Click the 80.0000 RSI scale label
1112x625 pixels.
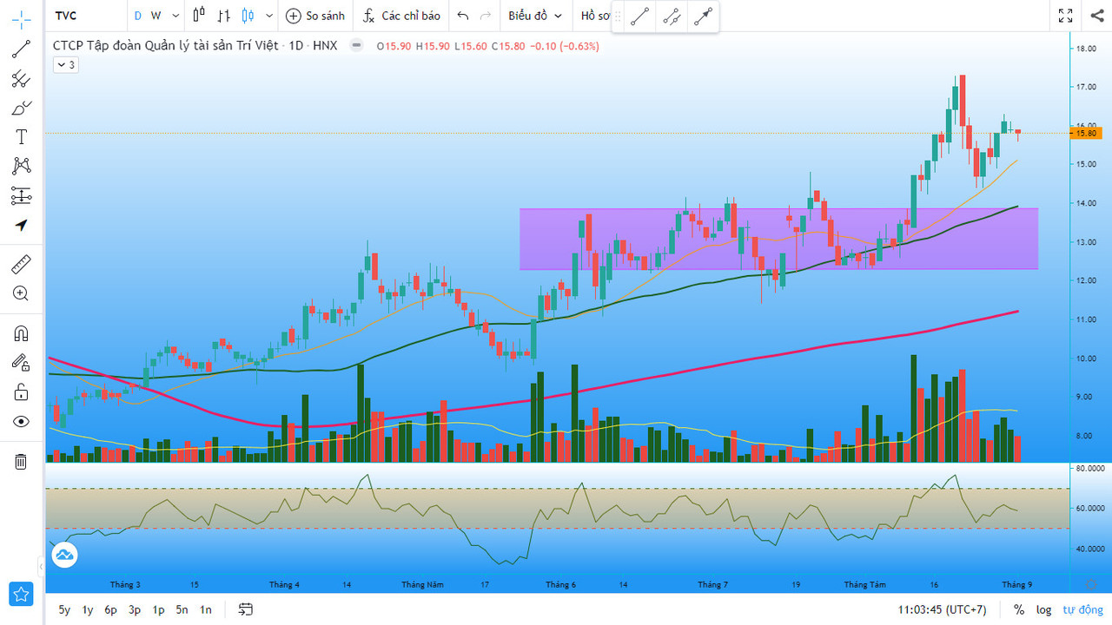[1089, 469]
